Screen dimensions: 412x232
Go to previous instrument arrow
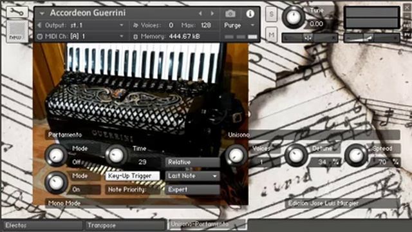(x=200, y=13)
